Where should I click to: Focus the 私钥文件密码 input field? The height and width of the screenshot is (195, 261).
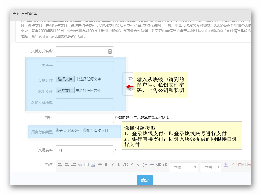[x=84, y=103]
